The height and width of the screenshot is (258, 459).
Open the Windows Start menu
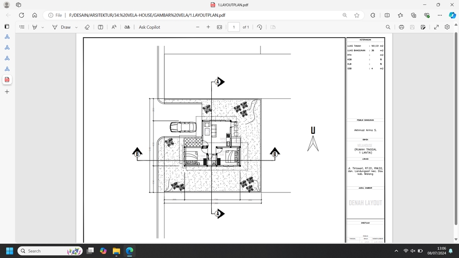click(10, 251)
